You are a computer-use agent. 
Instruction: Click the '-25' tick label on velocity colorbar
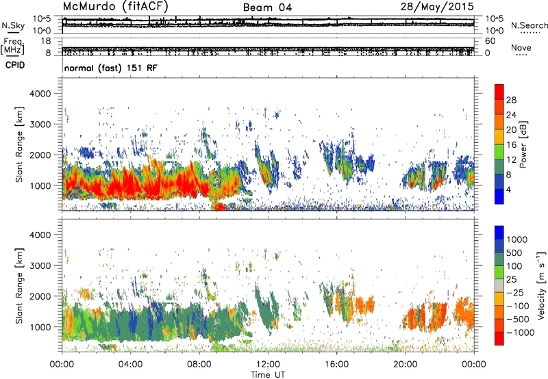[516, 292]
